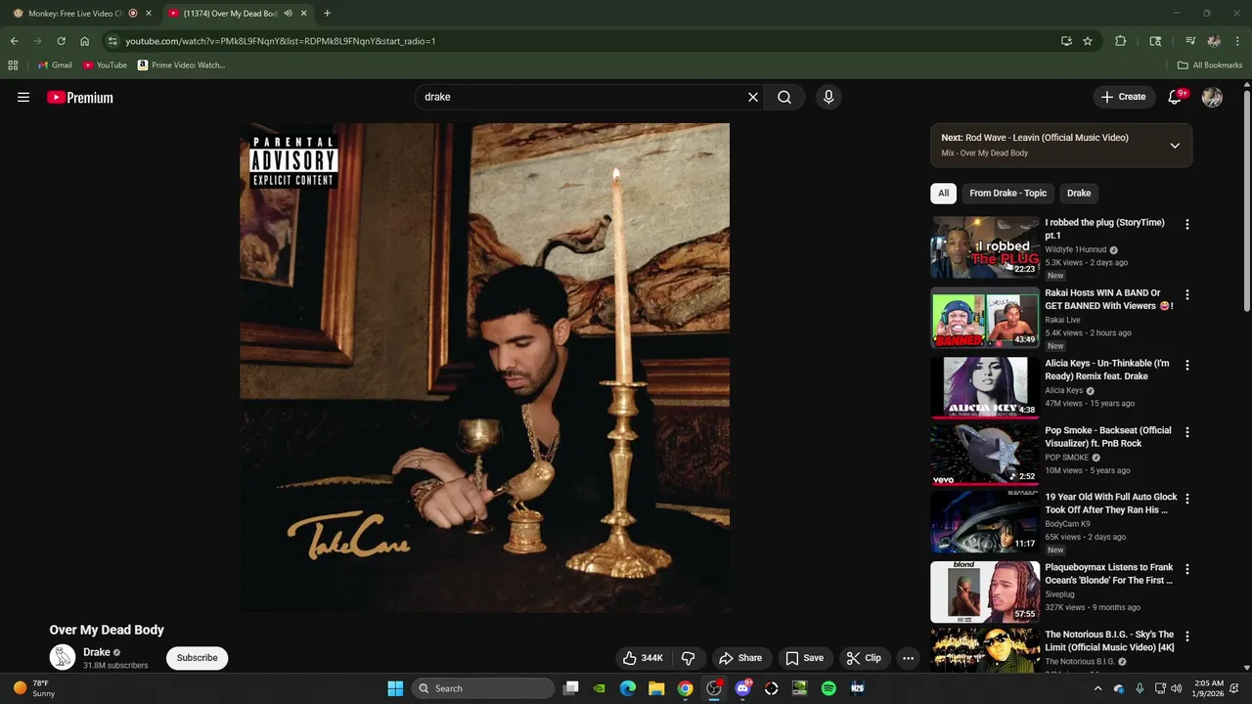Image resolution: width=1252 pixels, height=704 pixels.
Task: Open options for 19 Year Old Auto Glock video
Action: (1187, 499)
